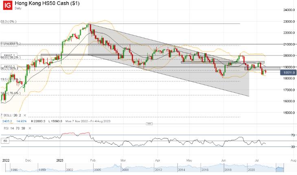Viewport: 297px width, 175px height.
Task: Click the RSI axis value '30'
Action: (x=293, y=147)
